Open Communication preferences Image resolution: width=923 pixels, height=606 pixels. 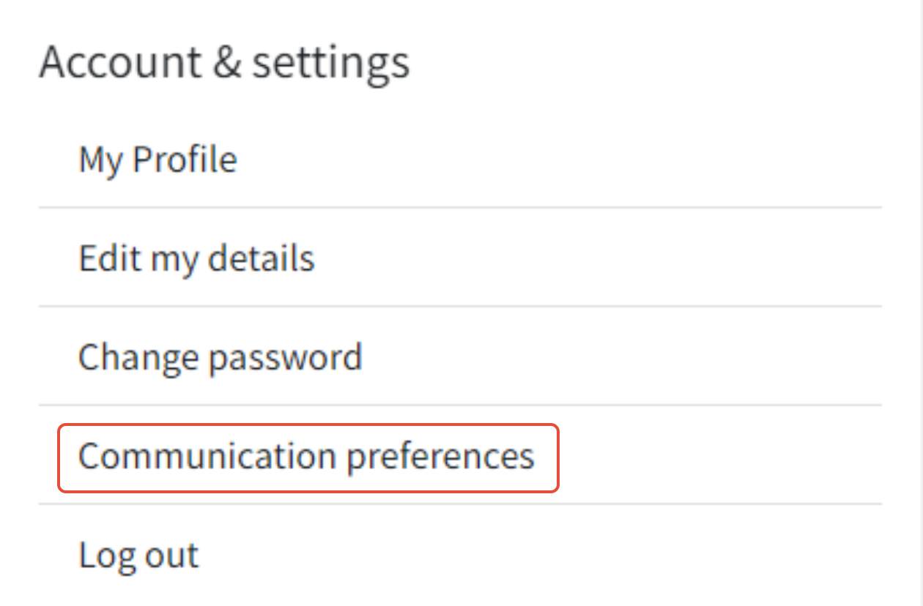point(306,457)
